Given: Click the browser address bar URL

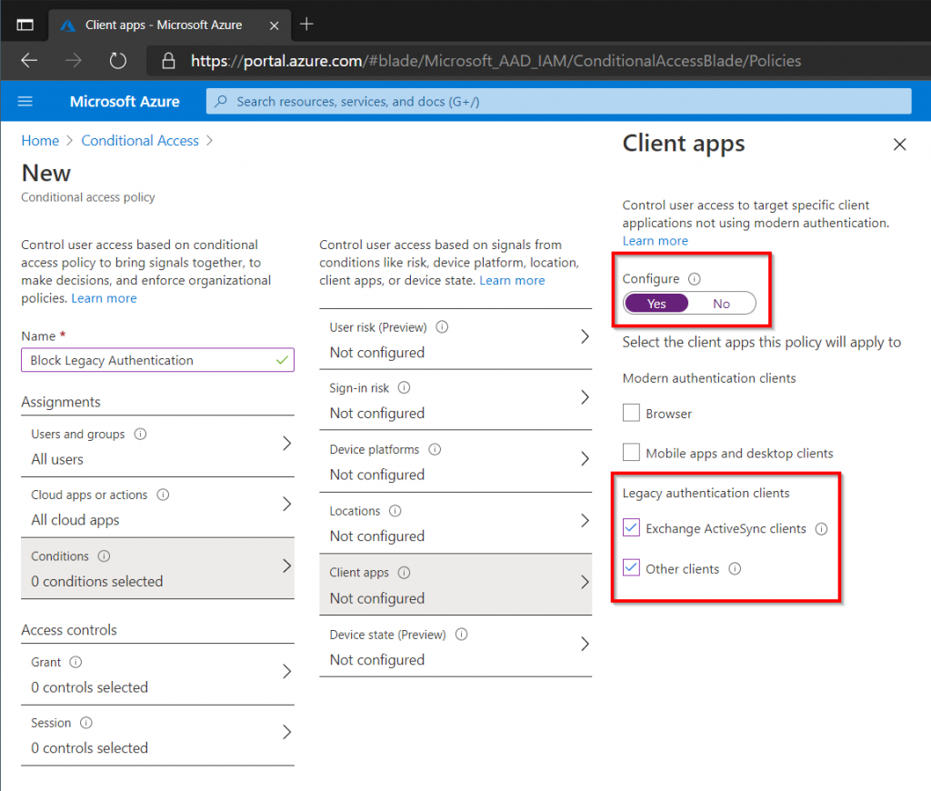Looking at the screenshot, I should point(496,61).
